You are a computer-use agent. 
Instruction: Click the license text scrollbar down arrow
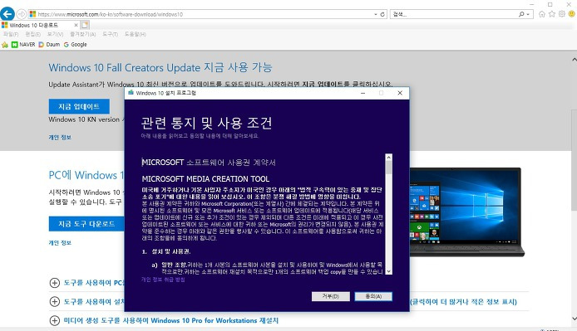tap(388, 271)
